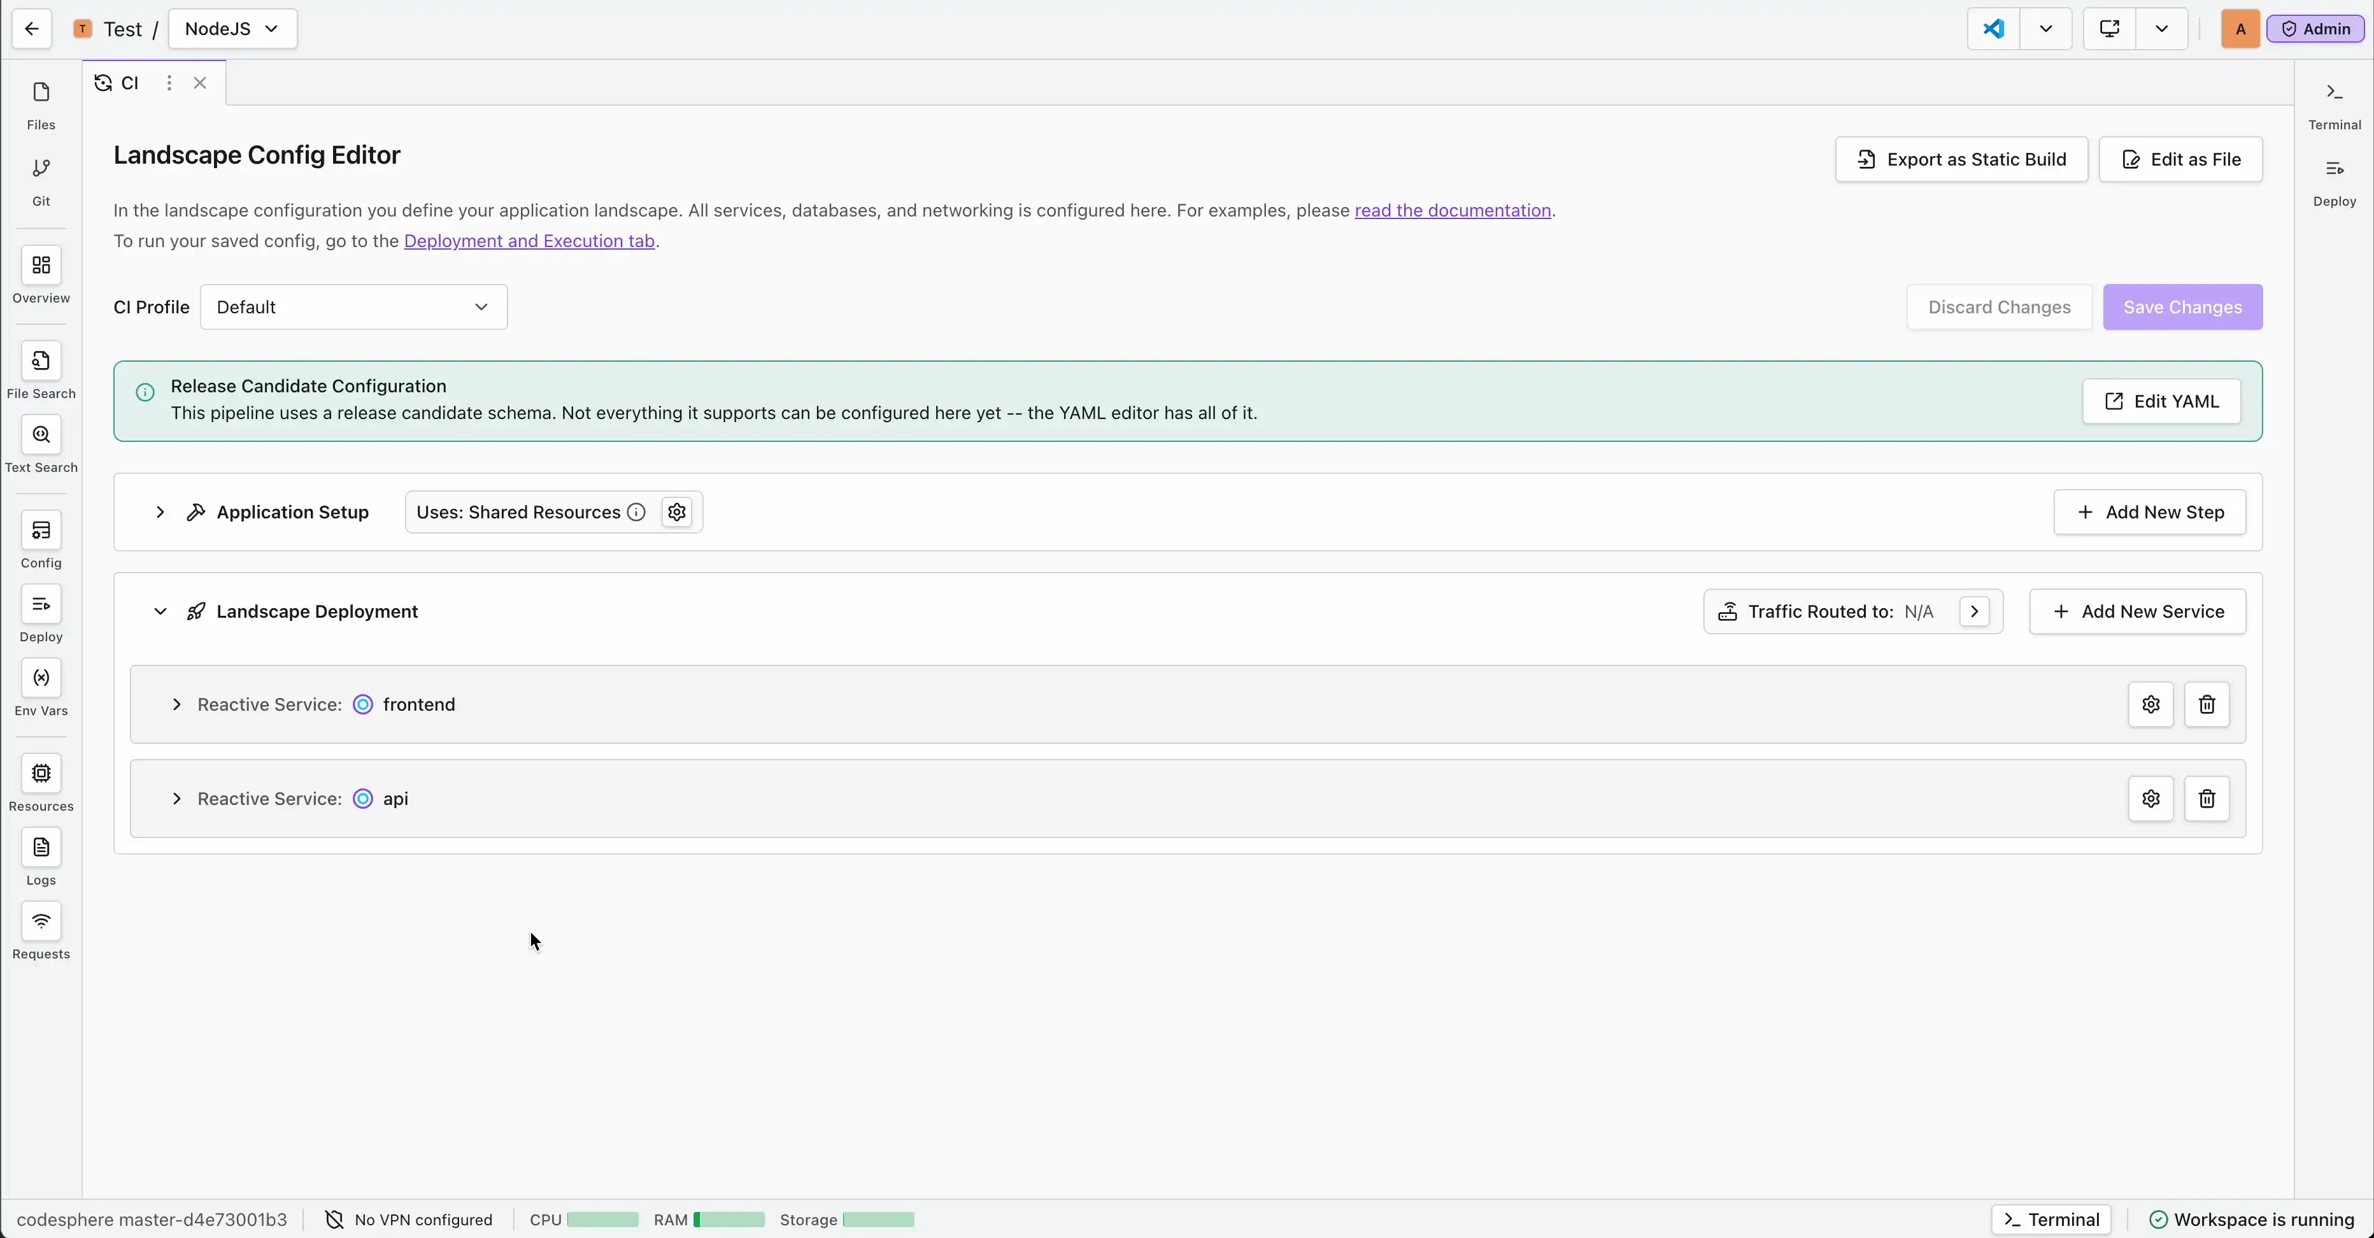Open the NodeJS workspace dropdown

pyautogui.click(x=232, y=29)
